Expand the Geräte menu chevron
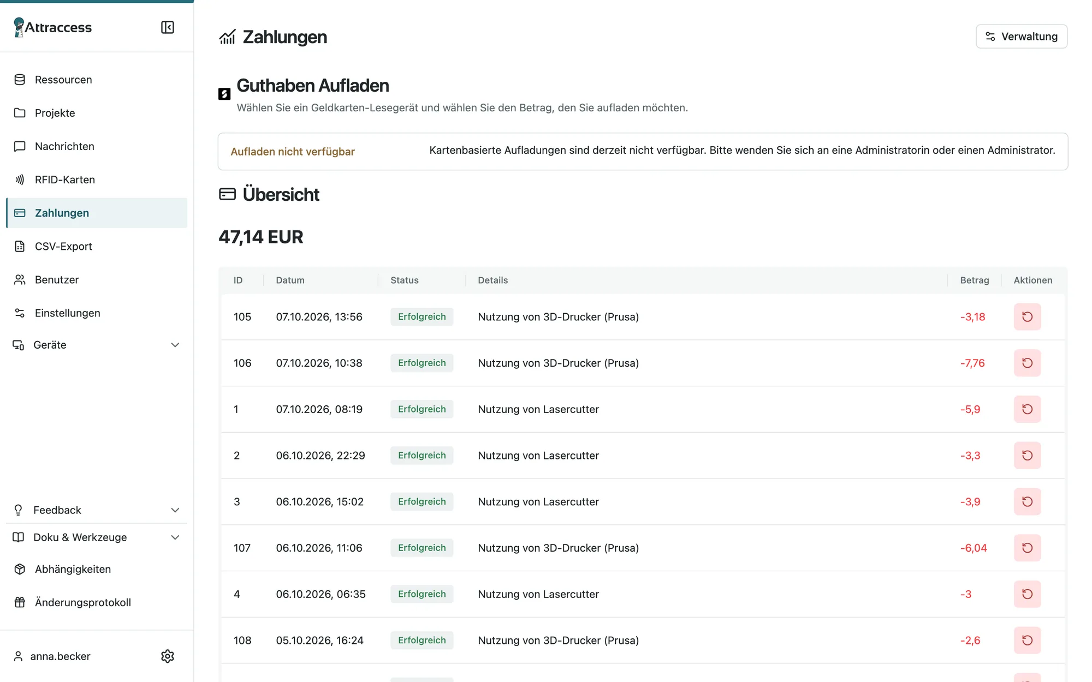The image size is (1092, 682). (x=175, y=345)
